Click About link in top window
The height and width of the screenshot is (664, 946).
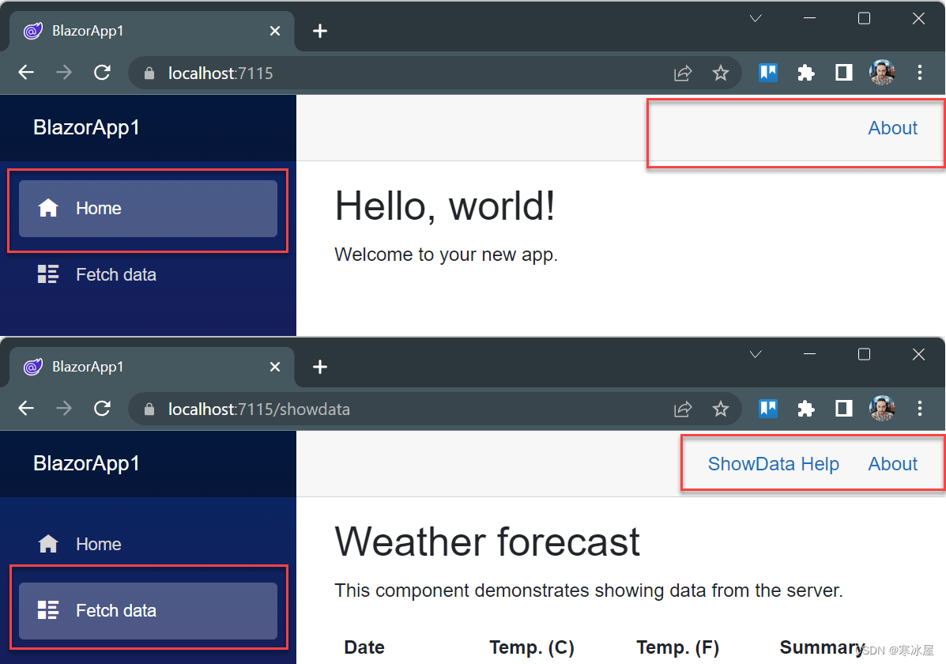click(x=892, y=128)
